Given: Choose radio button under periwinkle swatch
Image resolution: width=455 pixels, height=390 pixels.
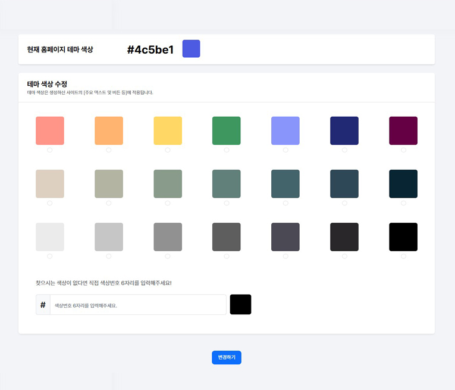Looking at the screenshot, I should 285,150.
